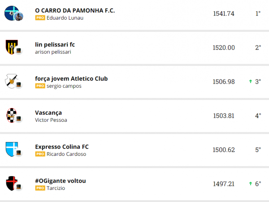
Task: Open O CARRO DA PAMONHA F.C. team
Action: pyautogui.click(x=75, y=10)
